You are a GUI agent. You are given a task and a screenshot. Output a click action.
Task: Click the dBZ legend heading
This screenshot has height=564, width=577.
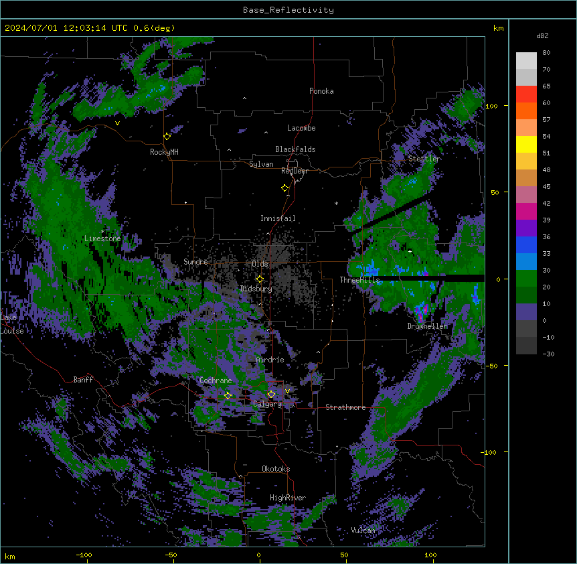coord(542,36)
